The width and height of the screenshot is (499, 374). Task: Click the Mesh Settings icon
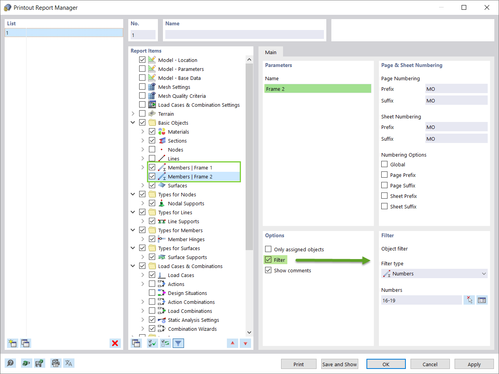pyautogui.click(x=152, y=87)
